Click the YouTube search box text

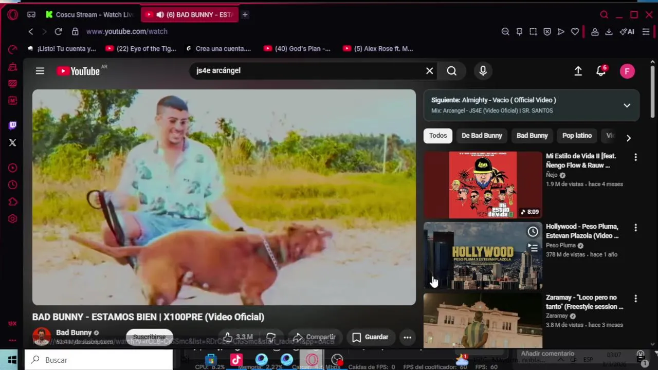(218, 70)
